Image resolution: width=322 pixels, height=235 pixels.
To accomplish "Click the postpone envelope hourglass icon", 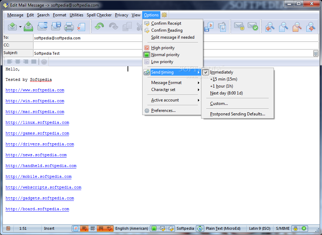I will click(x=43, y=26).
